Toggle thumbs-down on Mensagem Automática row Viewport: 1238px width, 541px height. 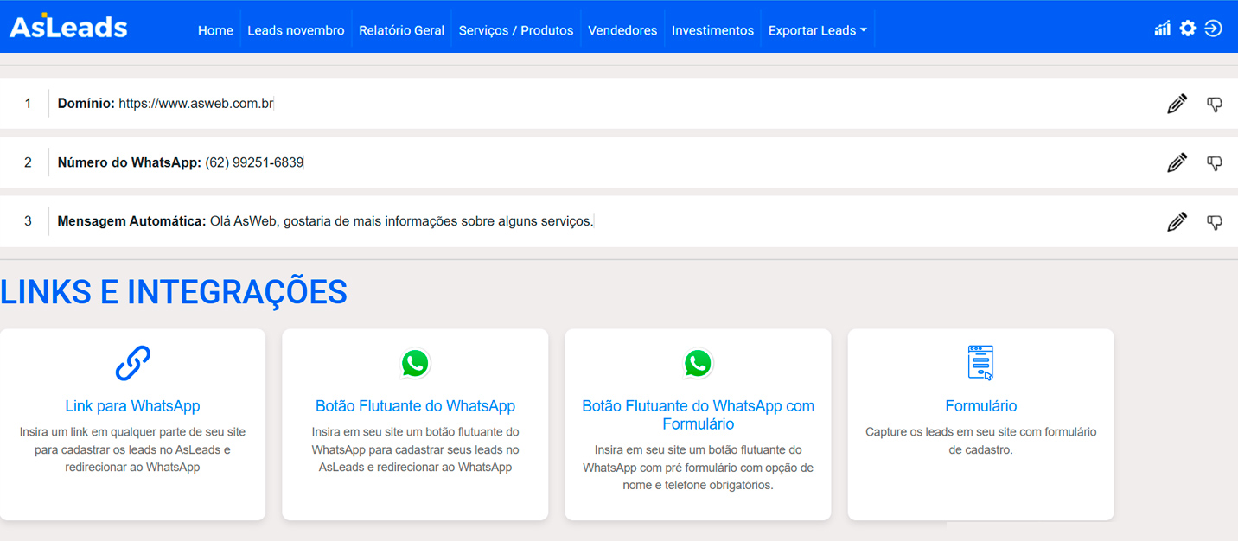1215,223
